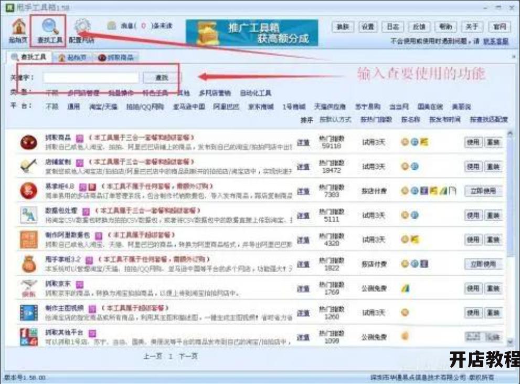The height and width of the screenshot is (384, 520).
Task: Click purple badge beside 店铺复制 name
Action: click(x=80, y=163)
